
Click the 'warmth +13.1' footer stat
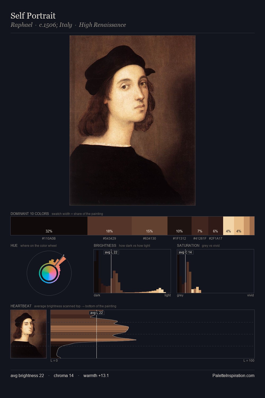click(x=96, y=376)
